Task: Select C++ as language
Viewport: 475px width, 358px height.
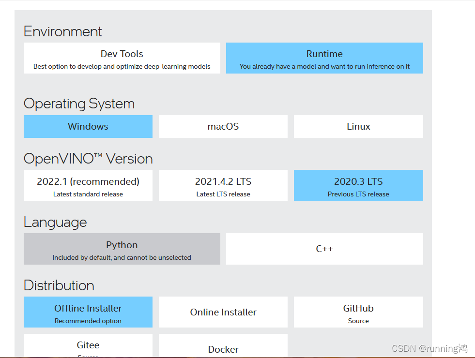Action: (324, 249)
